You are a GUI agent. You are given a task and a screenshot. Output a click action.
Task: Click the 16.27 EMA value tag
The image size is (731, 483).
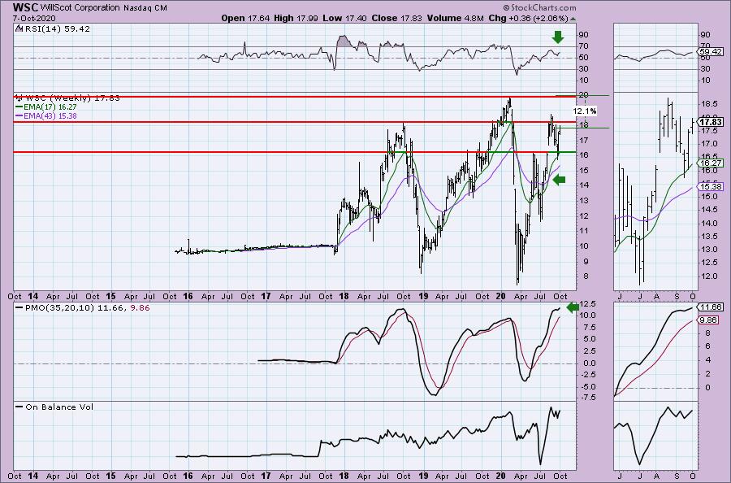(711, 163)
